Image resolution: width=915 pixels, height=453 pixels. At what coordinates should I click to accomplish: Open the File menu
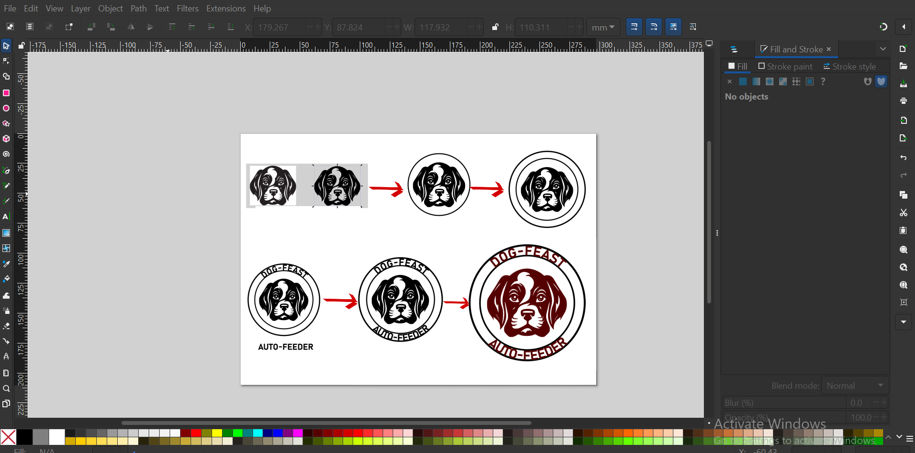(x=10, y=9)
